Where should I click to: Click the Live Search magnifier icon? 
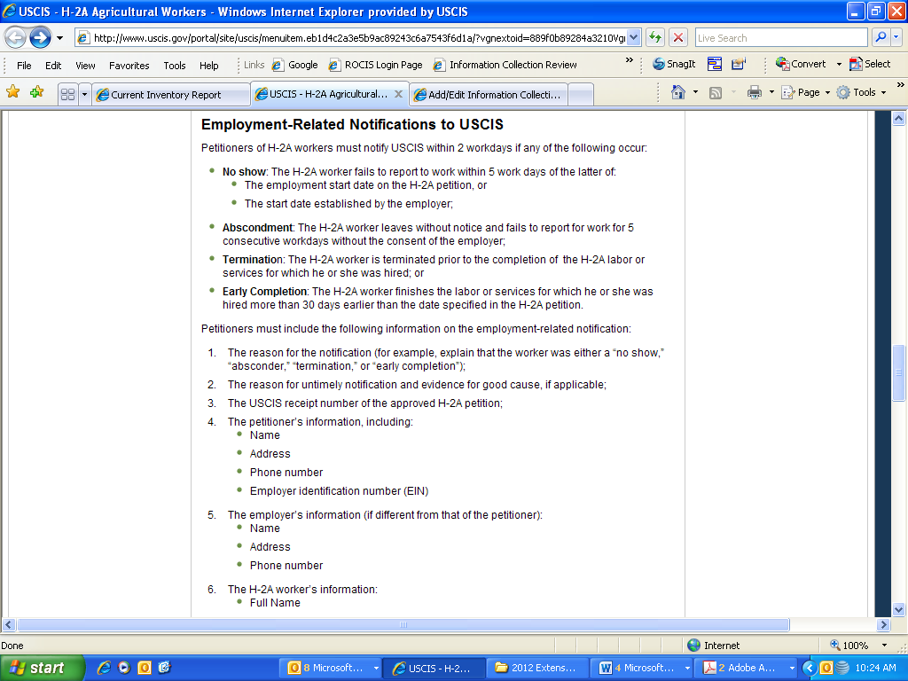tap(881, 38)
